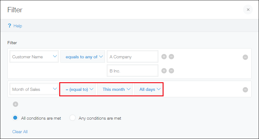Open the Customer Name field dropdown
The height and width of the screenshot is (139, 259).
[34, 57]
